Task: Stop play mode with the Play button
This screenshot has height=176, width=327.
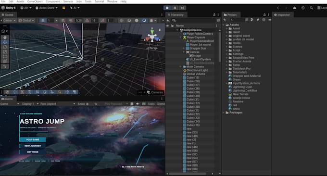Action: click(167, 8)
